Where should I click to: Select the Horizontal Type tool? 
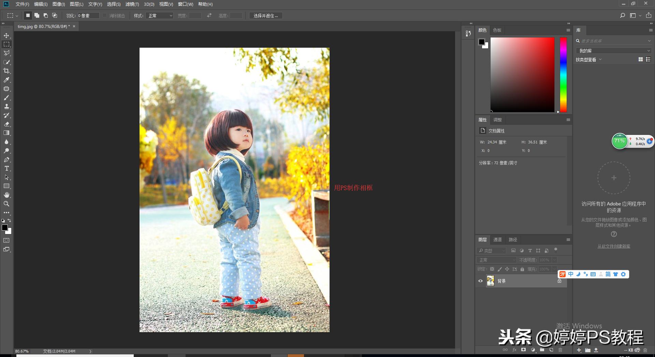coord(6,169)
